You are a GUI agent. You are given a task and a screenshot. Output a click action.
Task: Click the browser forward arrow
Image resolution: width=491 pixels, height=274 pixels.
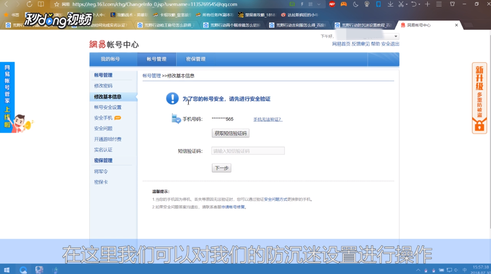click(x=17, y=4)
